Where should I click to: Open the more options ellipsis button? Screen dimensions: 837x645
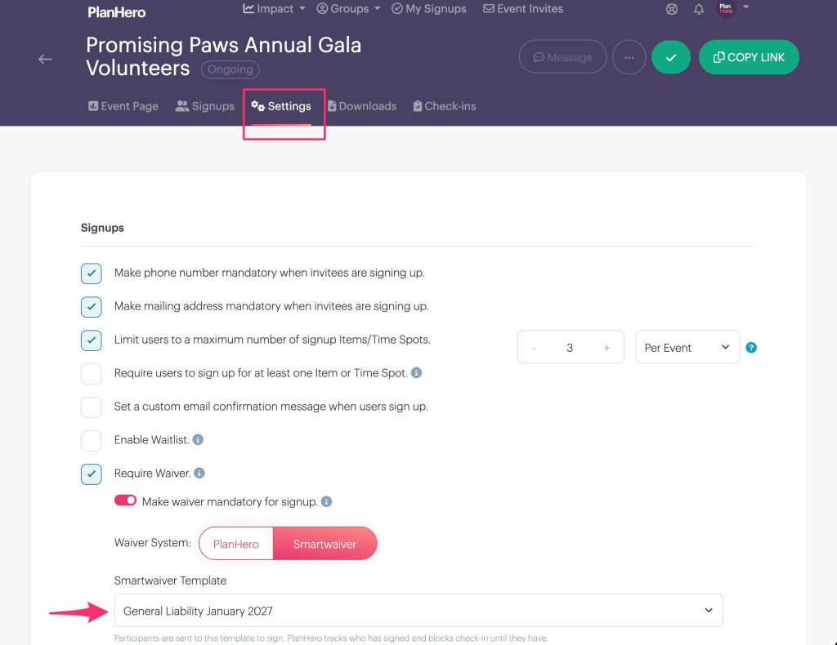click(629, 57)
